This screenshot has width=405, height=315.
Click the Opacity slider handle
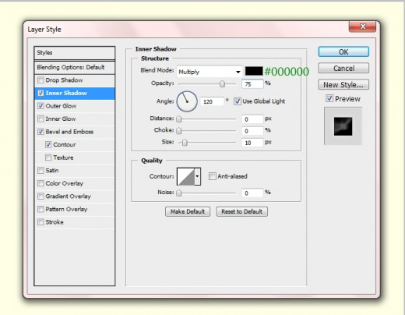coord(222,83)
